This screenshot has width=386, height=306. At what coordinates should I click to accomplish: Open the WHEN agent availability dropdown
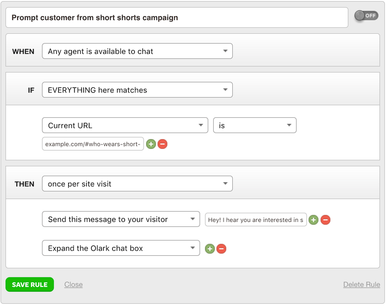[x=137, y=51]
